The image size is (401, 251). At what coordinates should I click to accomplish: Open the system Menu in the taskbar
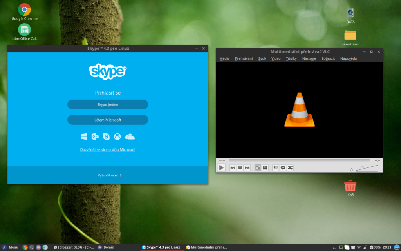click(11, 247)
